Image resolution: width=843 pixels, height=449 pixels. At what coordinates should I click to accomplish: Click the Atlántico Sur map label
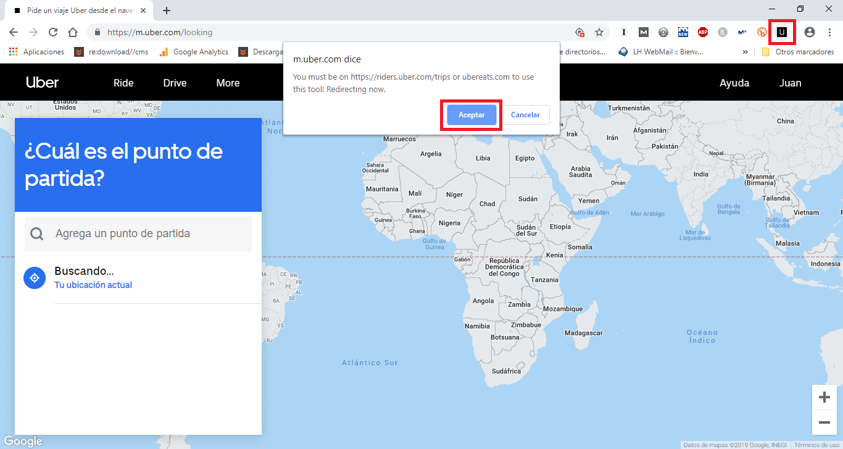pyautogui.click(x=370, y=363)
